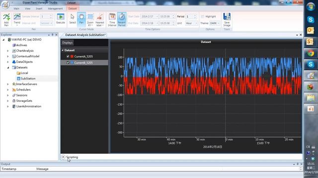Image resolution: width=318 pixels, height=178 pixels.
Task: Open the Main ribbon tab
Action: point(16,9)
